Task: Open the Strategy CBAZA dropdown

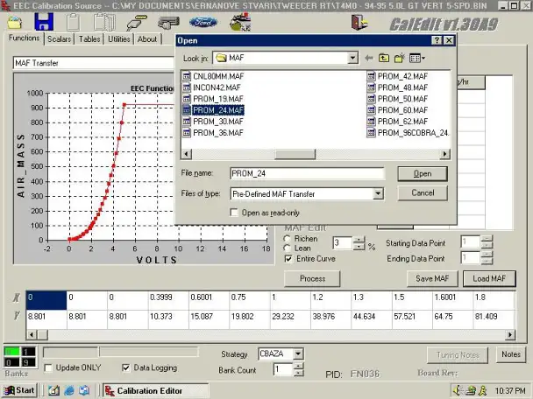Action: coord(298,353)
